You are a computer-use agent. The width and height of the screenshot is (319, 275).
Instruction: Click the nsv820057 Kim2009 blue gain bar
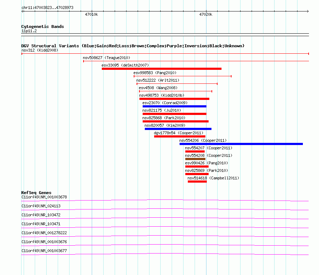(178, 129)
